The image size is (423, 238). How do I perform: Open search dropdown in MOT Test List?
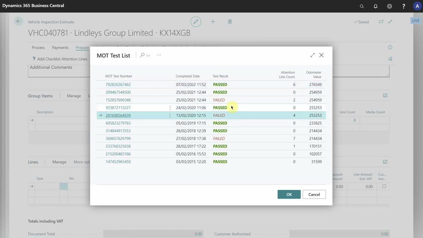coord(145,55)
